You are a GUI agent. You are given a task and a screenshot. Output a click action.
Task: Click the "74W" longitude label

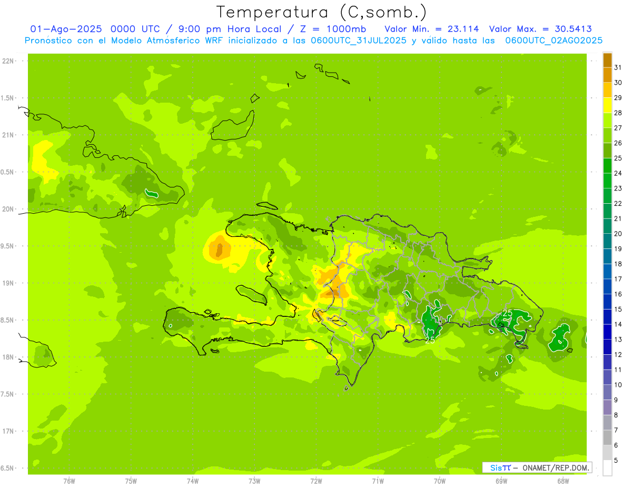coord(192,481)
